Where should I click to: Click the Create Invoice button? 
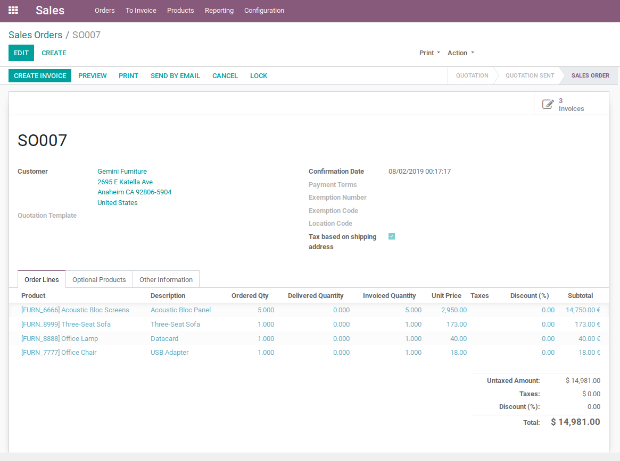pyautogui.click(x=40, y=76)
